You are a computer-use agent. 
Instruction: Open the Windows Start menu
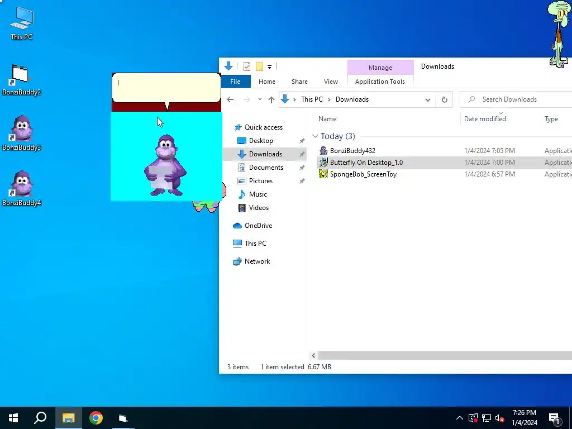(13, 418)
